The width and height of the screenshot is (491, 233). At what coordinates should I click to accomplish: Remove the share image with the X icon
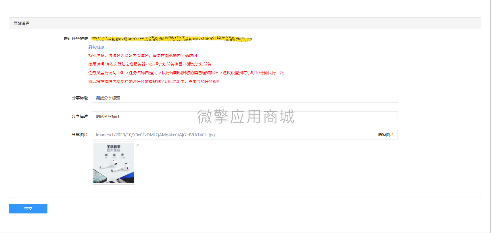point(138,145)
